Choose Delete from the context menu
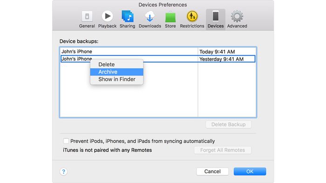 coord(116,65)
